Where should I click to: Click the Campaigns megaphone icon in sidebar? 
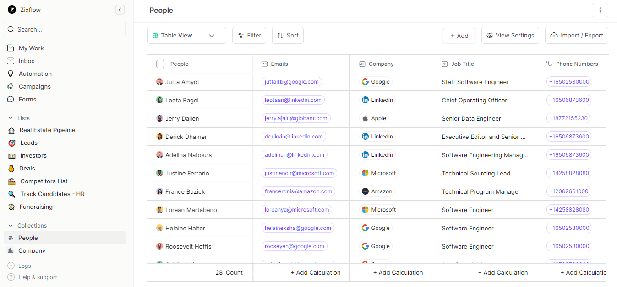pyautogui.click(x=11, y=86)
